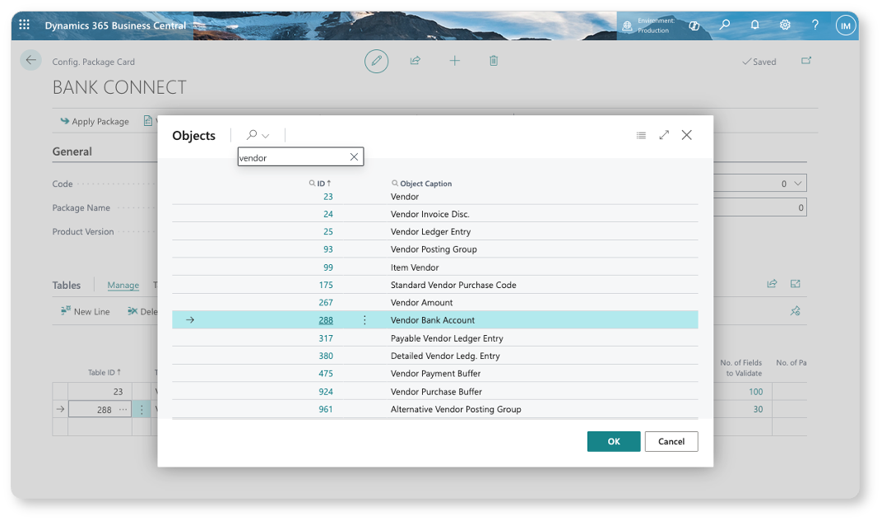Open row menu for Vendor Bank Account
The image size is (882, 521).
[x=364, y=319]
